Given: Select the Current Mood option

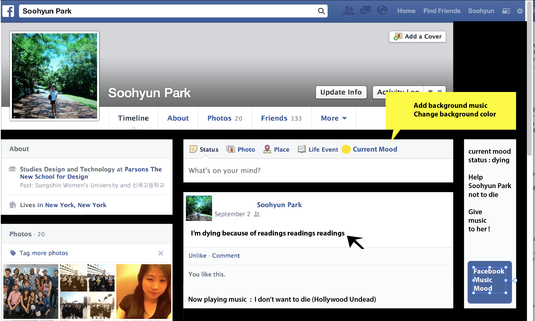Looking at the screenshot, I should click(369, 149).
